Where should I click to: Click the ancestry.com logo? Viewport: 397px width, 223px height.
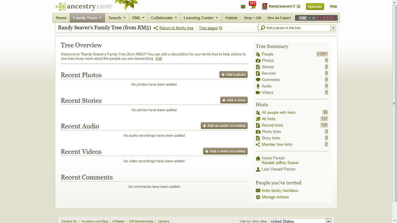tap(84, 6)
